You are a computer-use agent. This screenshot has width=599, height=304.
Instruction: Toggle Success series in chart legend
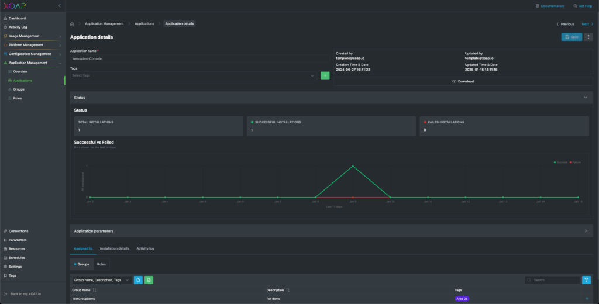pos(560,163)
